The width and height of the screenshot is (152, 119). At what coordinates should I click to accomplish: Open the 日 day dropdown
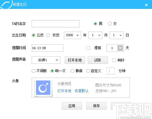[117, 35]
